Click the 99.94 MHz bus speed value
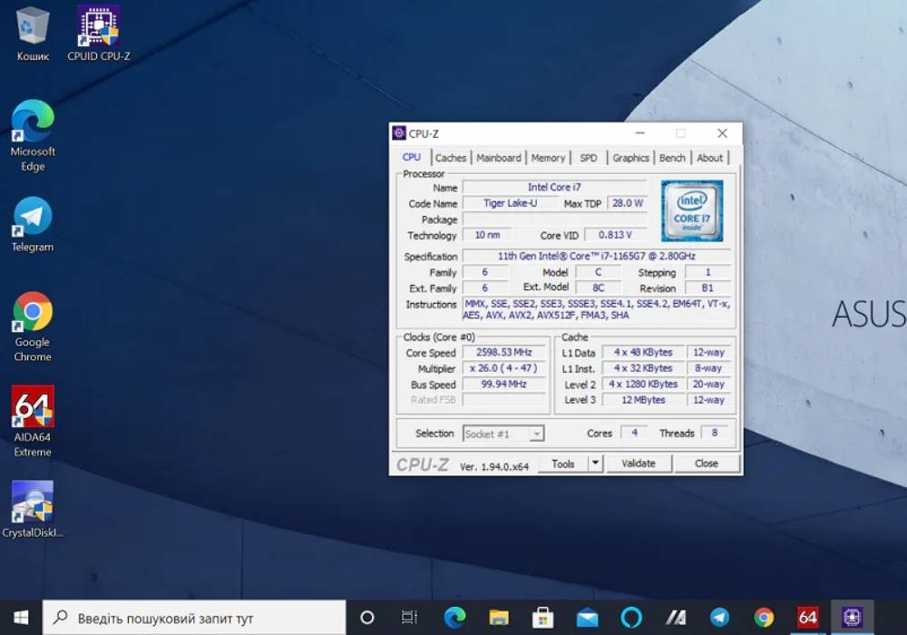 tap(503, 384)
